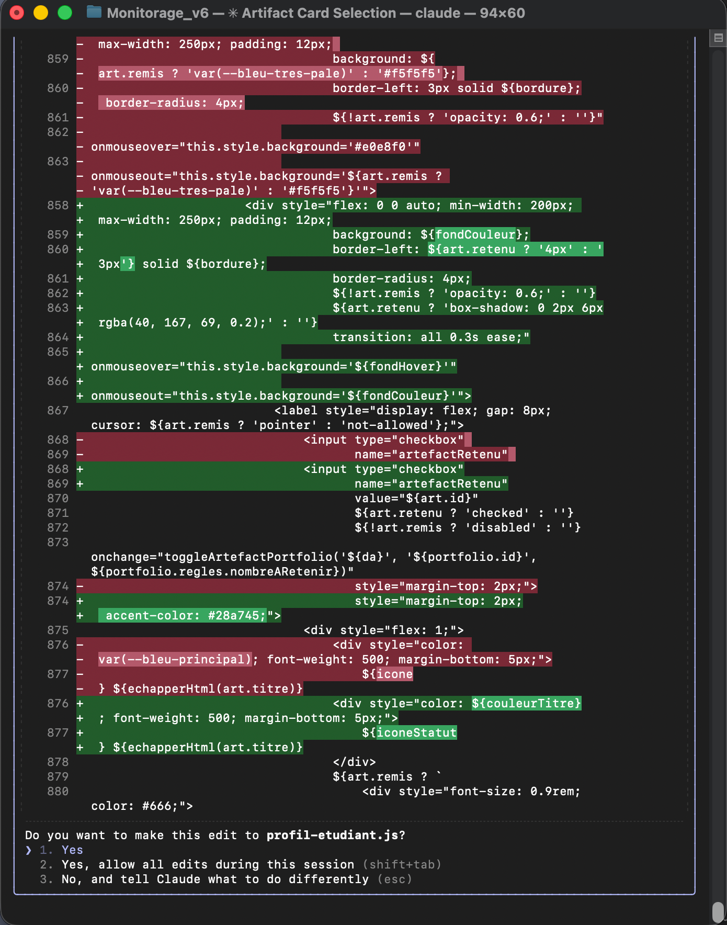The width and height of the screenshot is (727, 925).
Task: Click the Monitorage_v6 window title text
Action: click(x=157, y=13)
